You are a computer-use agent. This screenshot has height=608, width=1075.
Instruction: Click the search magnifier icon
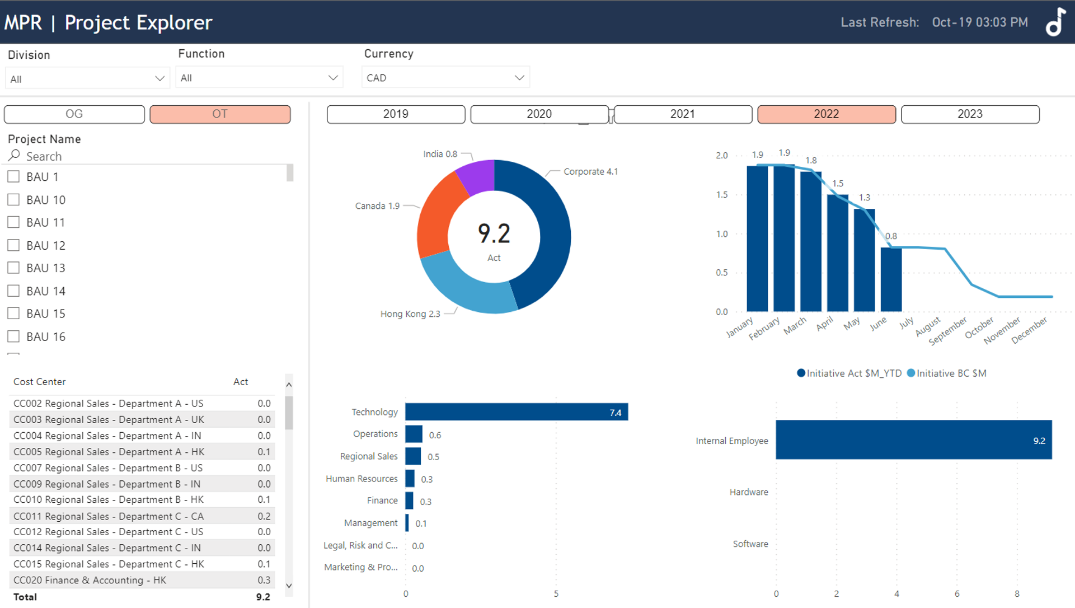[15, 156]
